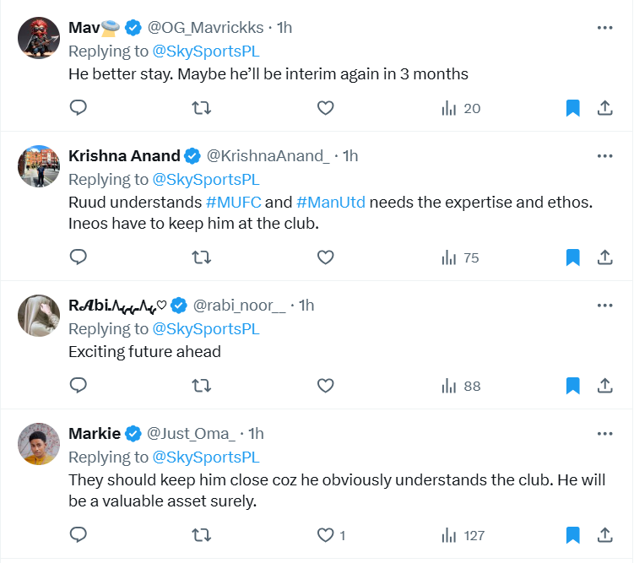Like Markie's tweet with 1 like
Image resolution: width=634 pixels, height=563 pixels.
point(326,535)
